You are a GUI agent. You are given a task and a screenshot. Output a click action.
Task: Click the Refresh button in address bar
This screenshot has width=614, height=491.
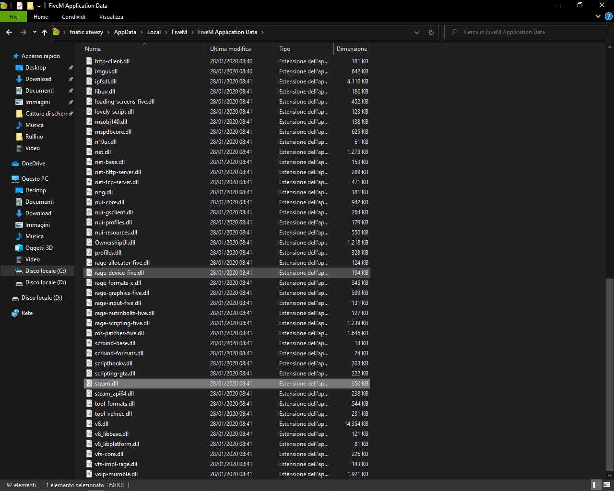coord(431,32)
